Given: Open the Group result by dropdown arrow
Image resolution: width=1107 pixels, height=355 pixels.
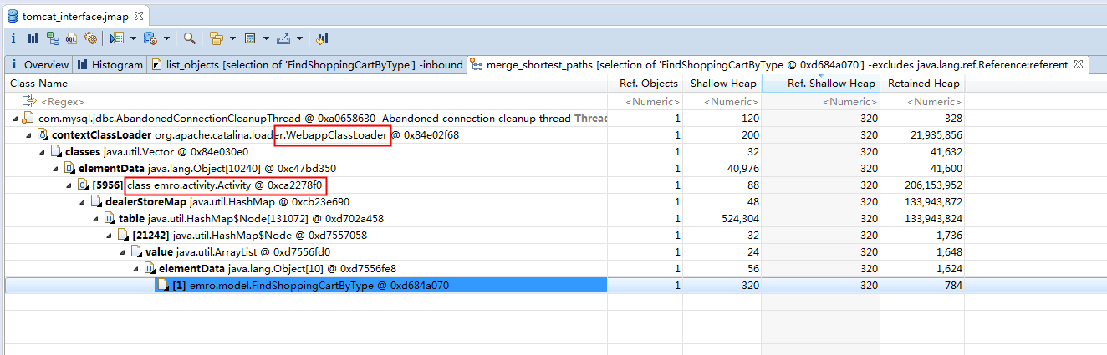Looking at the screenshot, I should [x=232, y=38].
